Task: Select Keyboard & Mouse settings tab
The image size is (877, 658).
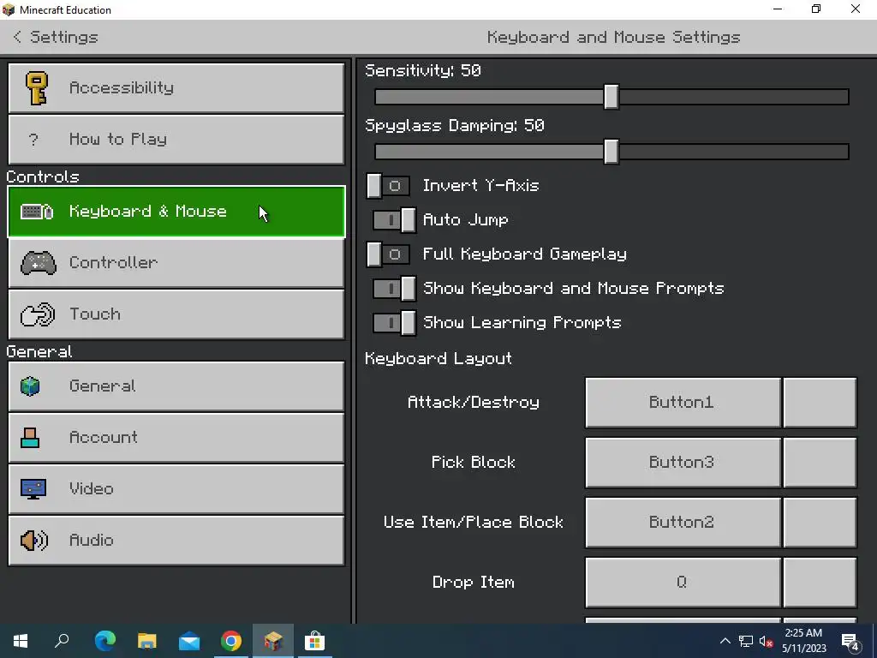Action: tap(176, 212)
